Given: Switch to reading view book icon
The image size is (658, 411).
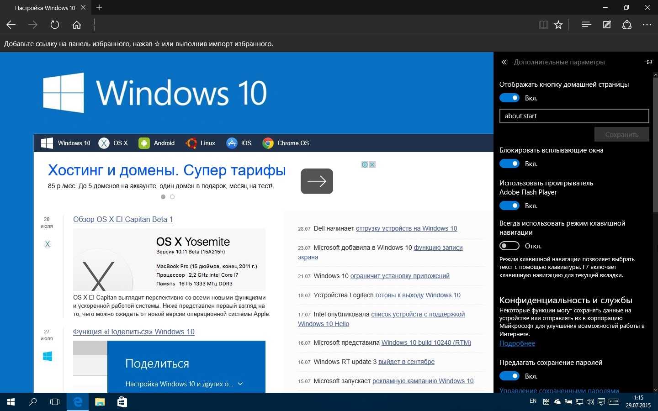Looking at the screenshot, I should 544,25.
